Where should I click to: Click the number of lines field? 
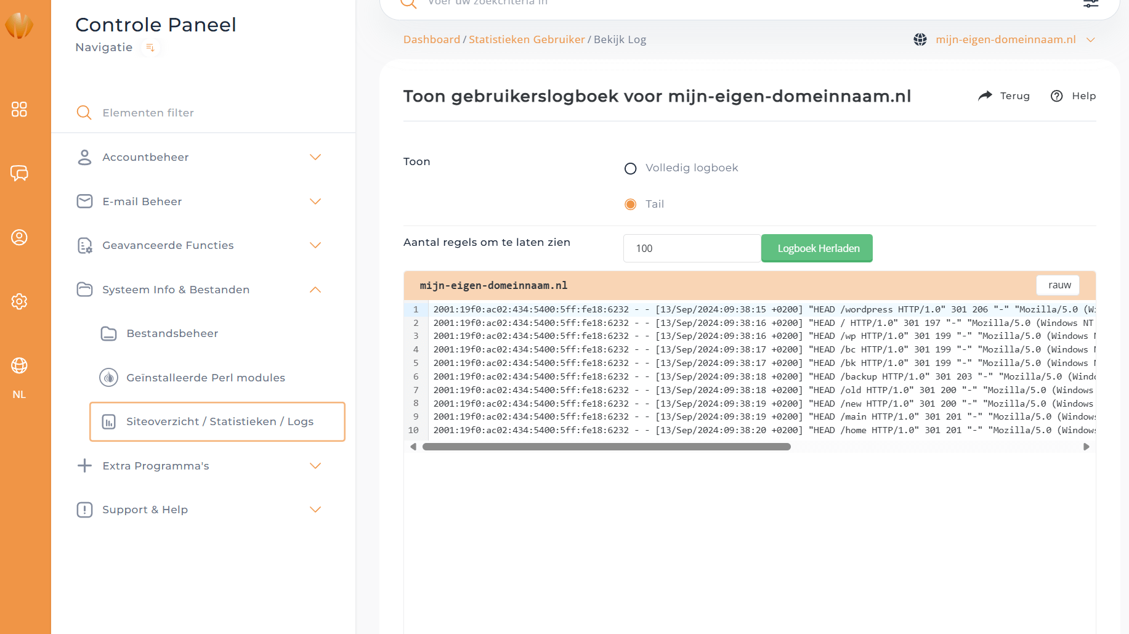[692, 248]
